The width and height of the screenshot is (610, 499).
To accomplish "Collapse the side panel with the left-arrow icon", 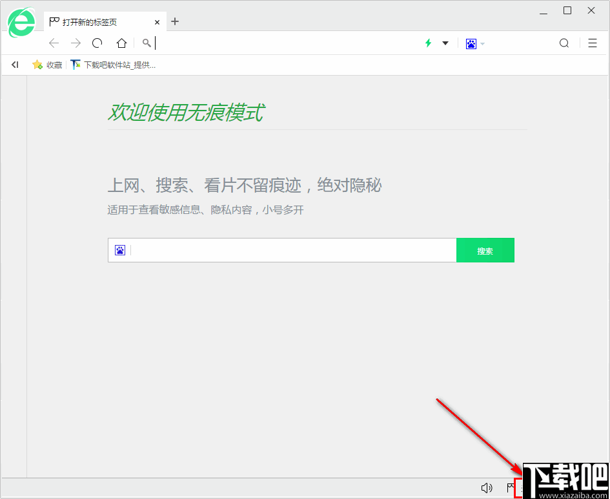I will point(15,65).
